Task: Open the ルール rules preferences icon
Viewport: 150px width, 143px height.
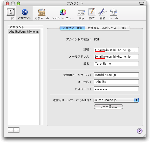Action: pos(113,14)
